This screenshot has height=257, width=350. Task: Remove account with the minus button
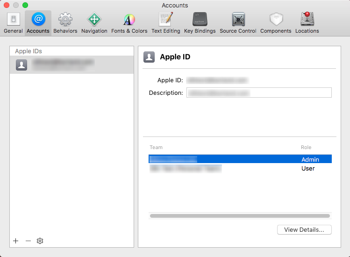[28, 241]
